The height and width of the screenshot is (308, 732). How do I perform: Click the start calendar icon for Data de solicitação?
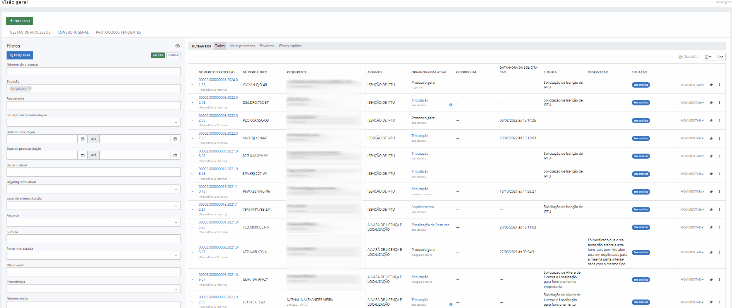click(83, 139)
